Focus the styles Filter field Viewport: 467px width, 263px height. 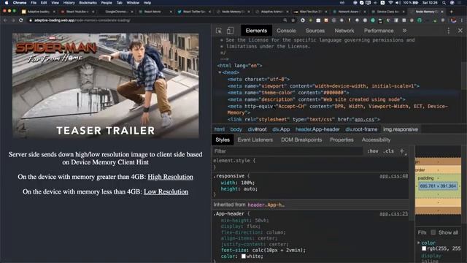[x=287, y=151]
